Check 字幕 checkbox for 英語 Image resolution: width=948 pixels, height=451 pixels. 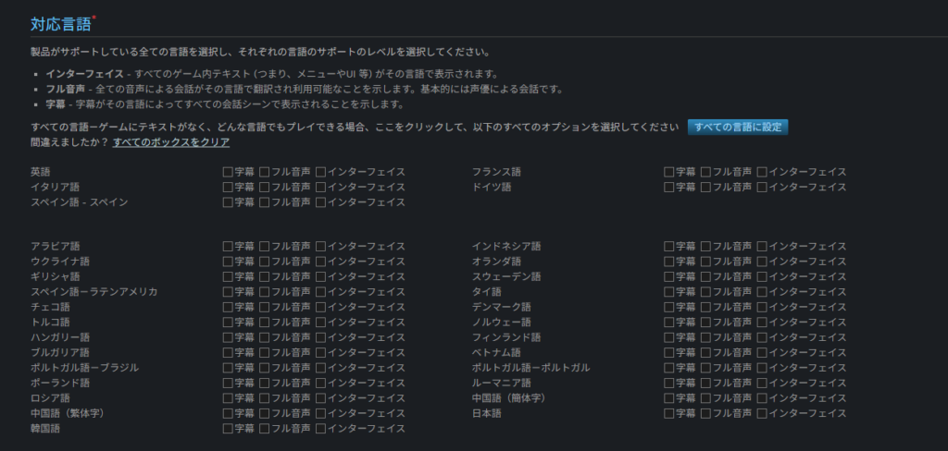click(x=228, y=172)
